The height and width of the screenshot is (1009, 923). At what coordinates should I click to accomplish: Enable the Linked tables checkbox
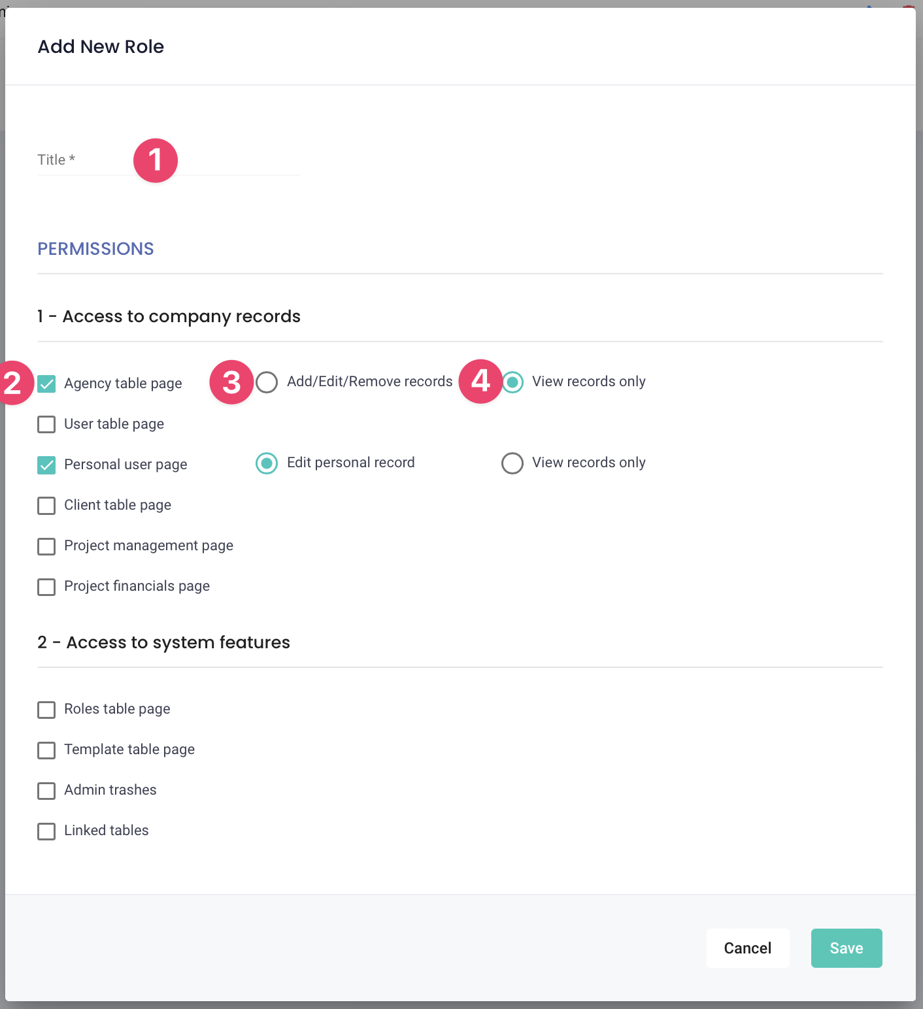46,831
